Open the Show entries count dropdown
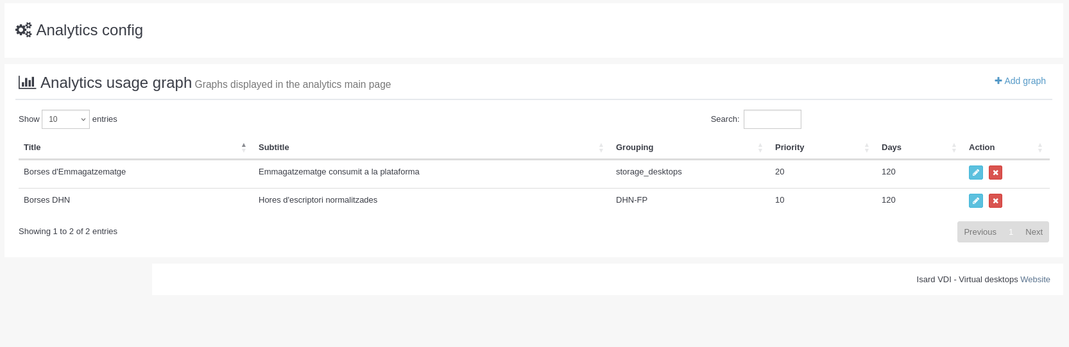This screenshot has width=1069, height=347. [65, 119]
